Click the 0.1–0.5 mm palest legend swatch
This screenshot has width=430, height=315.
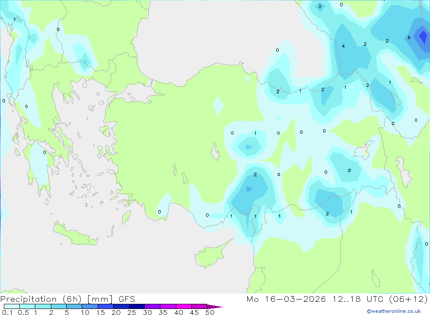[x=12, y=306]
